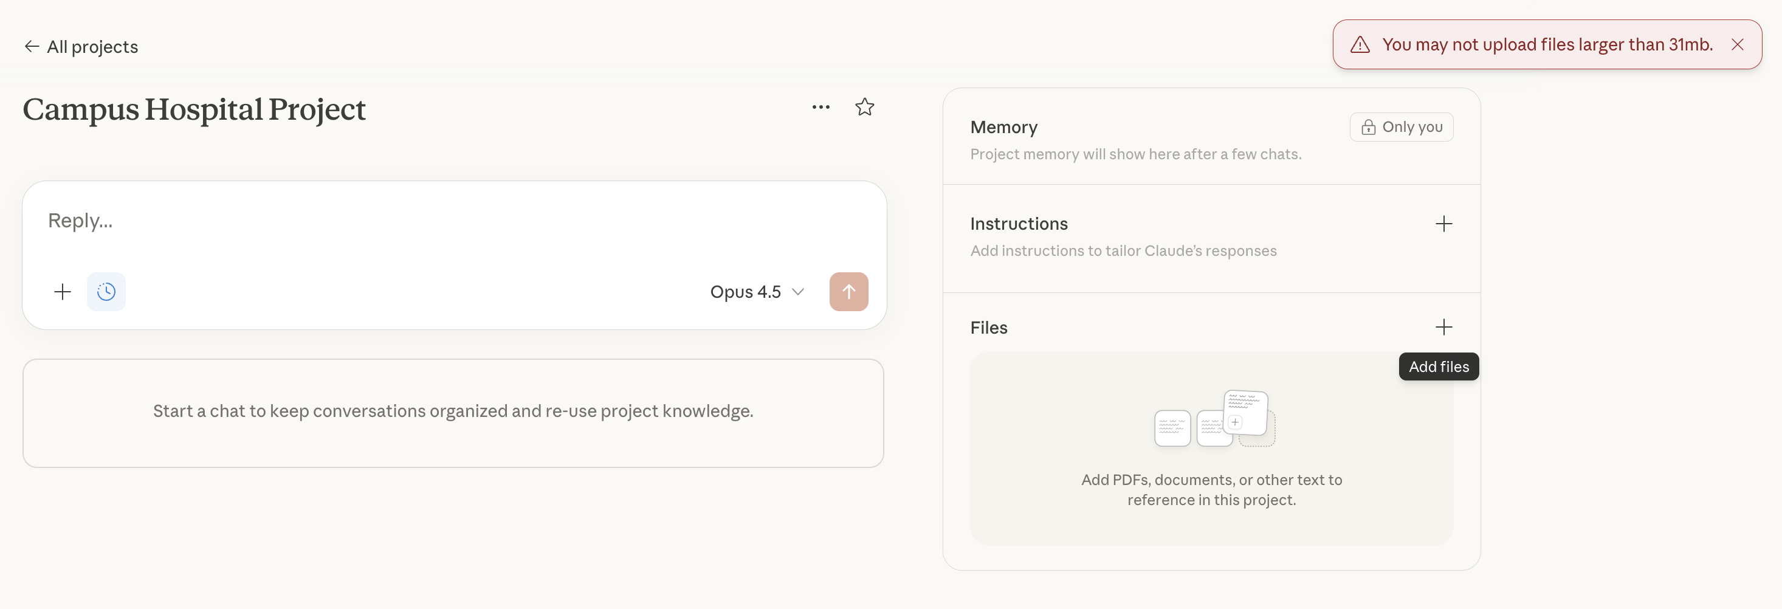
Task: Click the Memory section heading
Action: [x=1003, y=128]
